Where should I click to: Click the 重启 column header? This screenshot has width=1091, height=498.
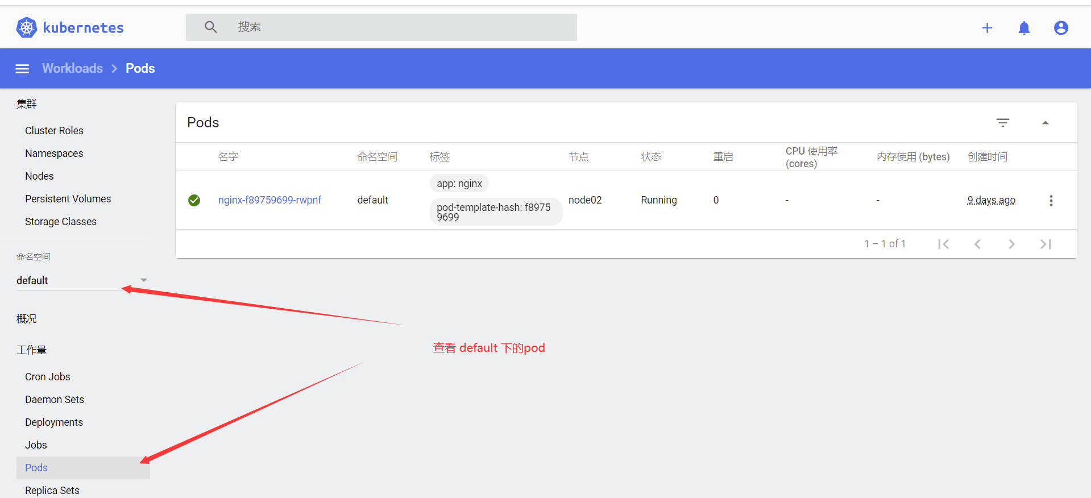(x=723, y=157)
